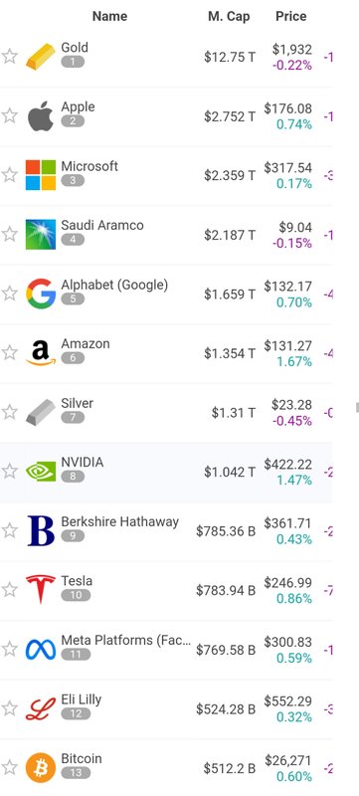Screen dimensions: 359x796
Task: Open the Microsoft logo icon
Action: [41, 175]
